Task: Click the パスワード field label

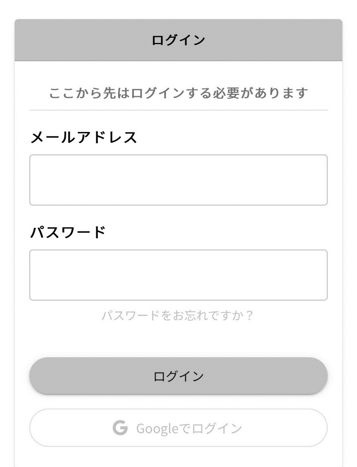Action: [68, 233]
